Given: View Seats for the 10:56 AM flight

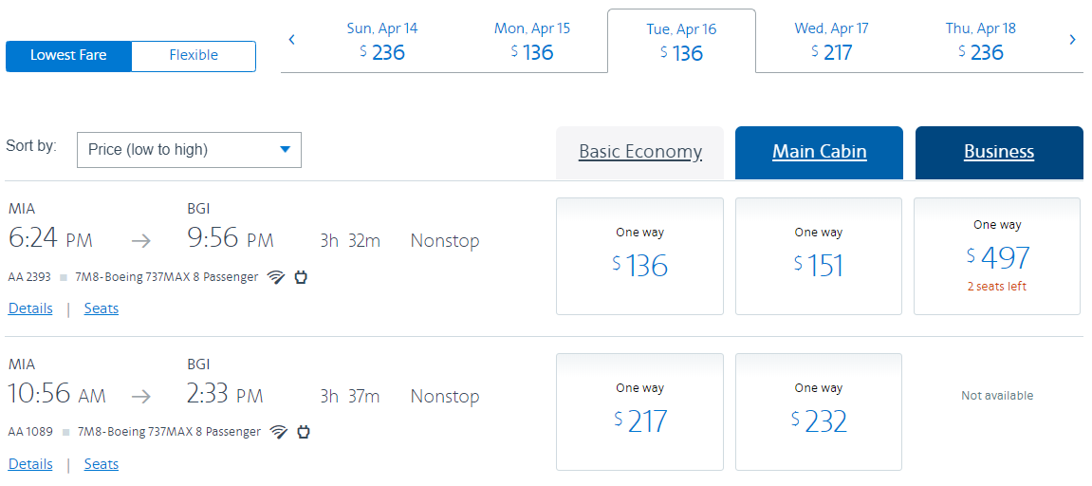Looking at the screenshot, I should coord(102,464).
